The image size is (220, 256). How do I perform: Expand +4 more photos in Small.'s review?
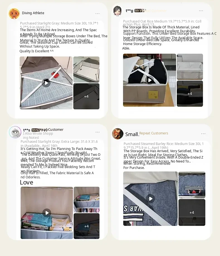click(192, 212)
